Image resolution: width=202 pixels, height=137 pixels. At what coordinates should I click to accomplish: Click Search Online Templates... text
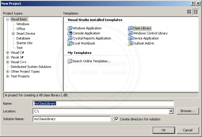(x=92, y=61)
